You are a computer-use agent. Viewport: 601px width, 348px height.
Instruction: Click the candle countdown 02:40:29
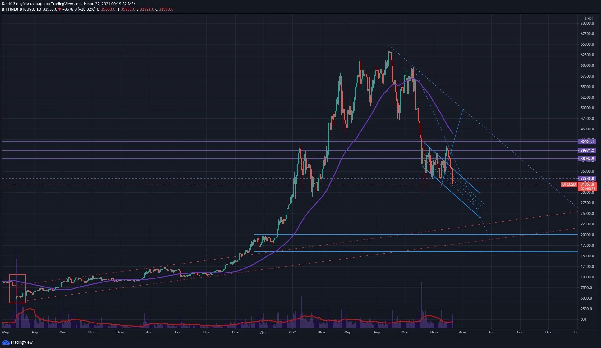588,188
